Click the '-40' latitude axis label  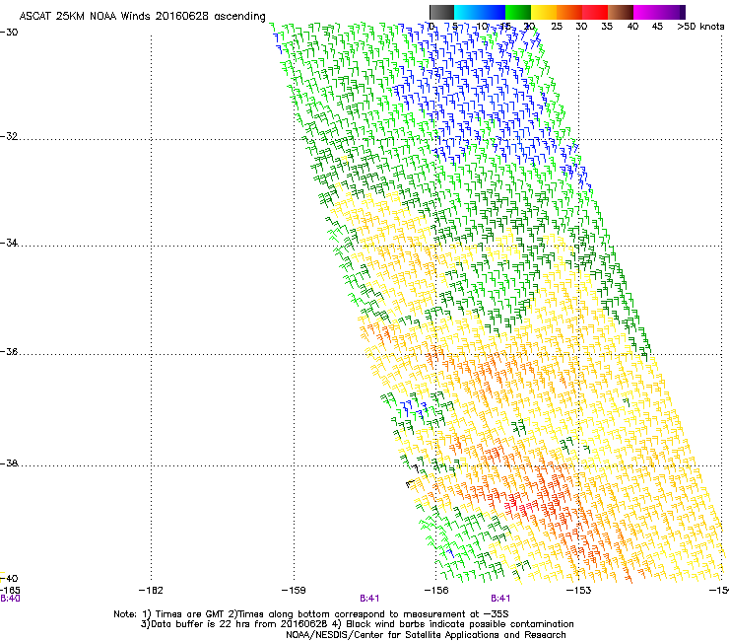(x=9, y=579)
